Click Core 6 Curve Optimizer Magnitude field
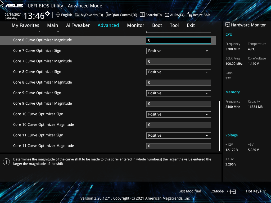 (x=179, y=40)
